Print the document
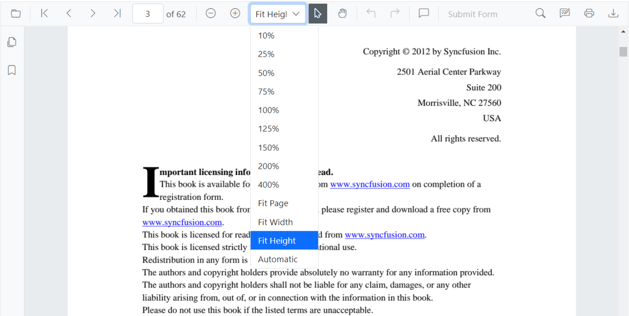 pos(589,14)
